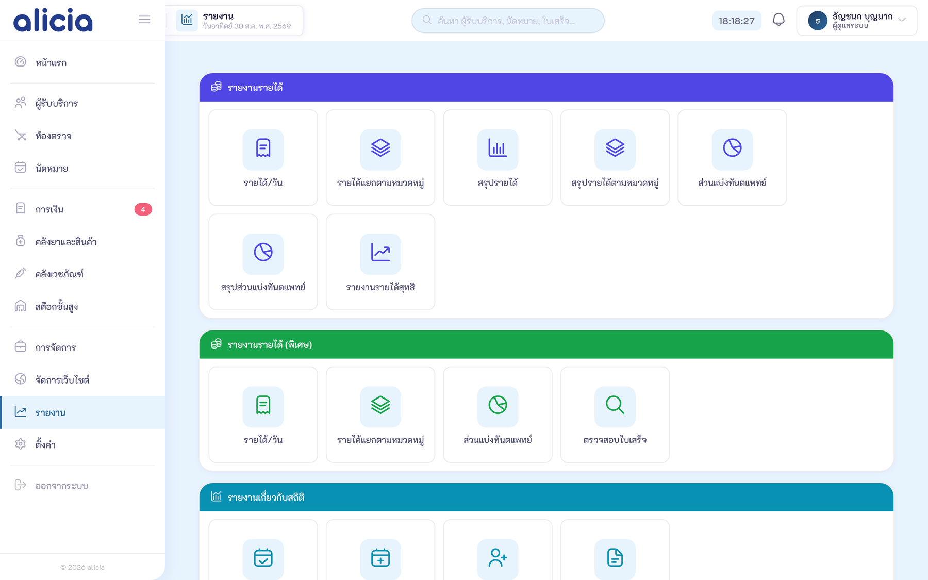Image resolution: width=928 pixels, height=580 pixels.
Task: Open the สรุปรายได้ตามหมวดหมู่ report
Action: (615, 157)
